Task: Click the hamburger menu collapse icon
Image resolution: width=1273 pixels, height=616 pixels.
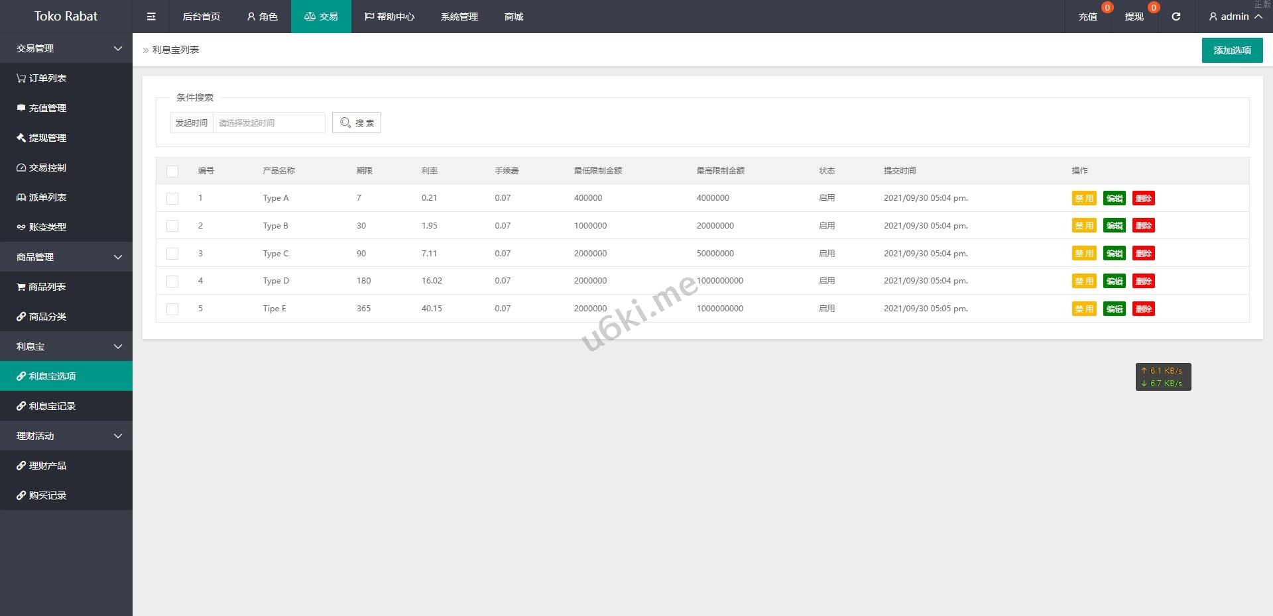Action: (151, 17)
